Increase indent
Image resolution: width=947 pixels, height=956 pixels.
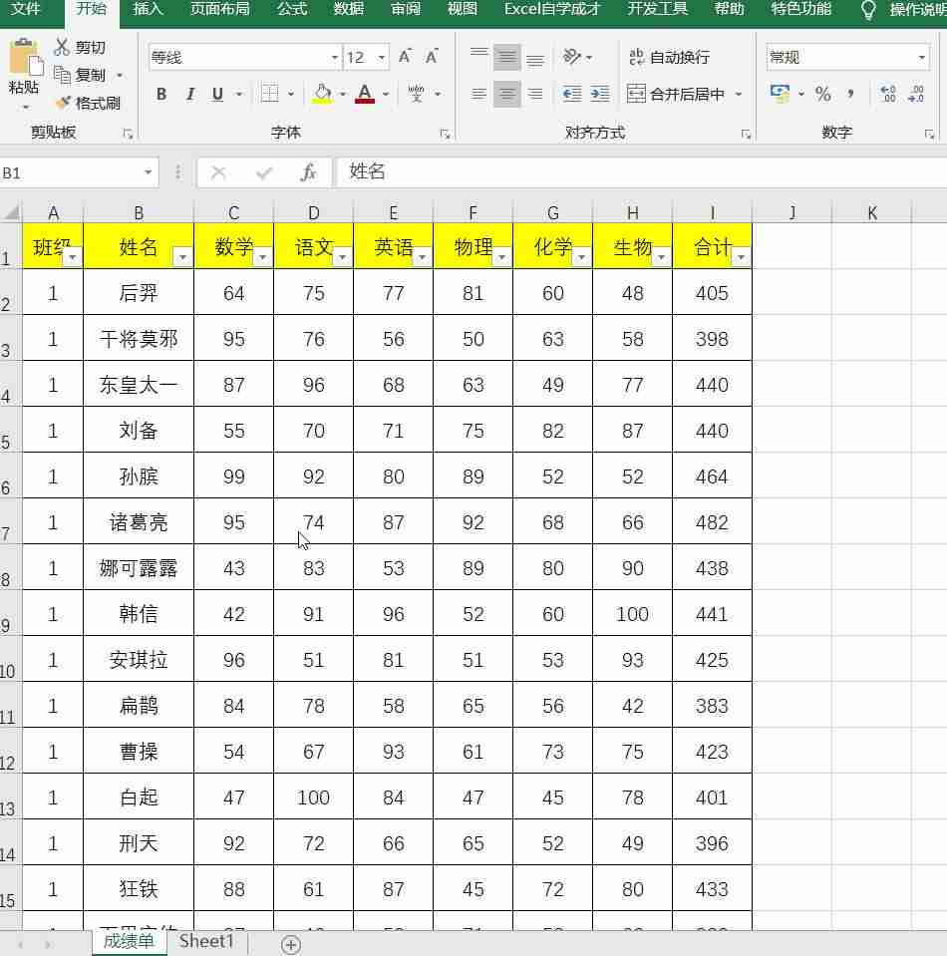[600, 94]
